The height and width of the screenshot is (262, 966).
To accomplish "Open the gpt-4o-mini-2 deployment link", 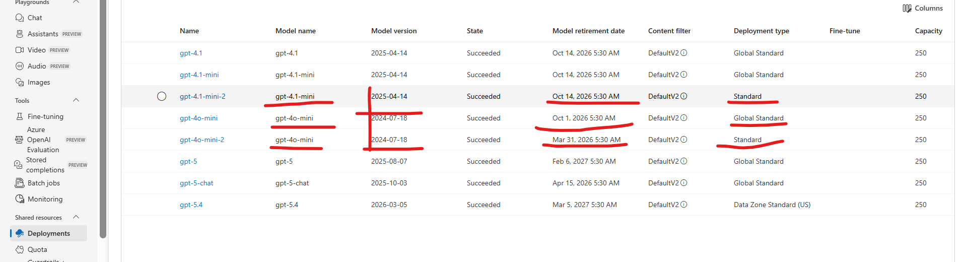I will click(202, 140).
